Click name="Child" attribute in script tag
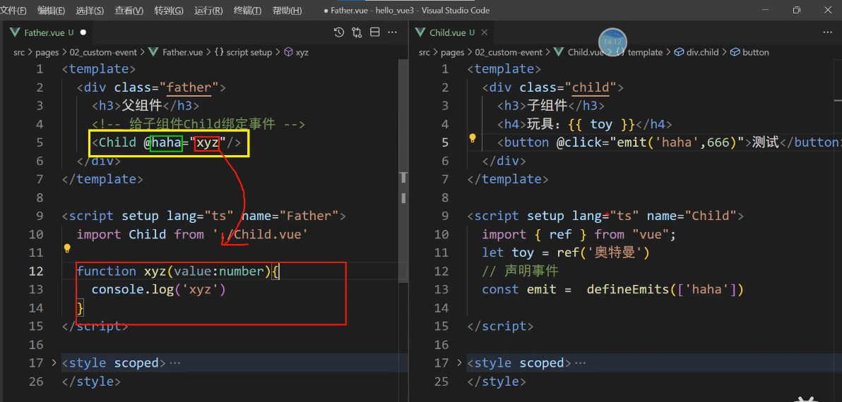The height and width of the screenshot is (402, 842). coord(691,216)
